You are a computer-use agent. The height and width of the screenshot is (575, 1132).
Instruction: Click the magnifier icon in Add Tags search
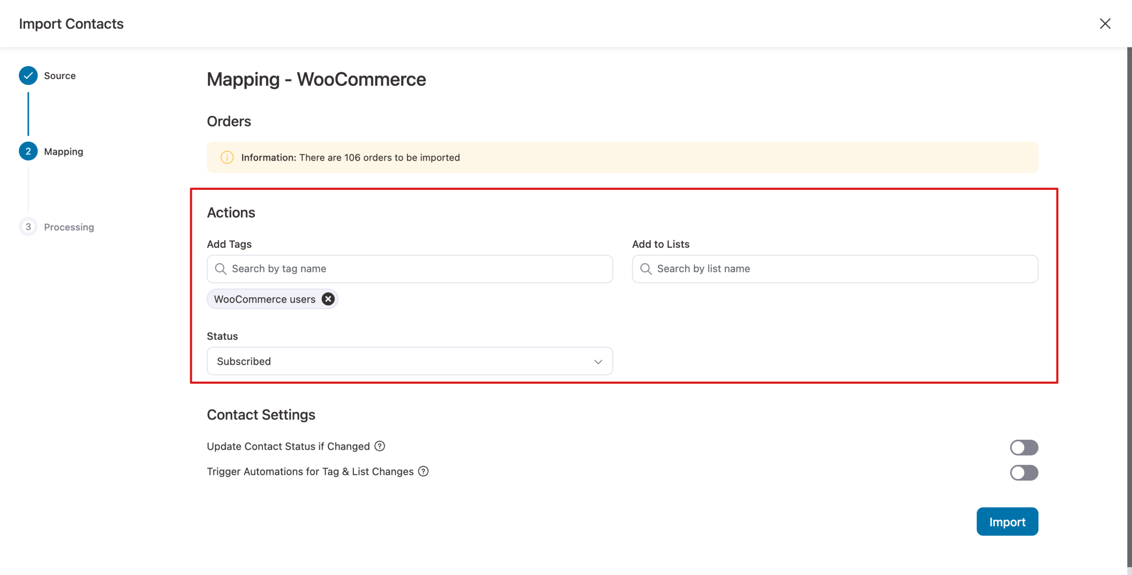[x=221, y=268]
